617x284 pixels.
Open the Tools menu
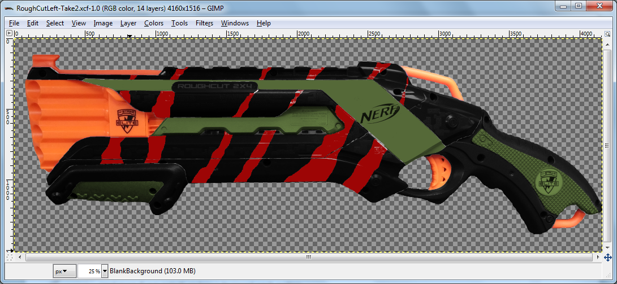tap(179, 23)
